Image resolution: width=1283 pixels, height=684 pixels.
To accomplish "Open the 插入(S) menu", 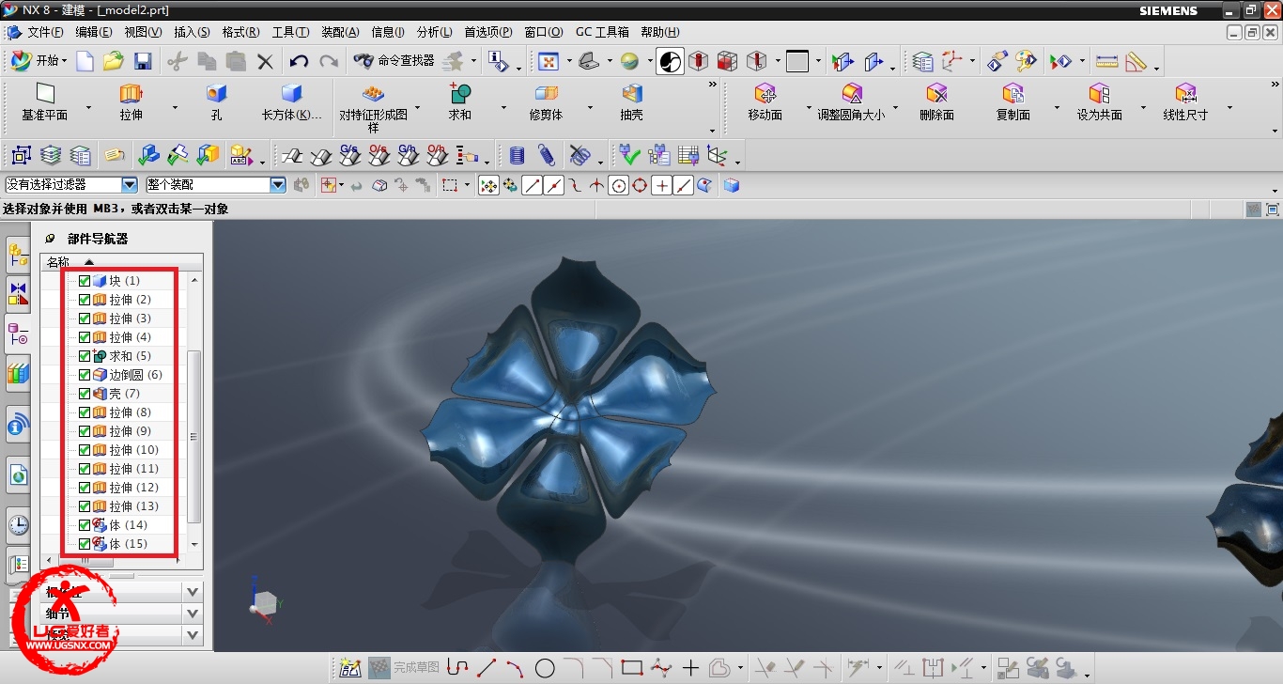I will (192, 32).
